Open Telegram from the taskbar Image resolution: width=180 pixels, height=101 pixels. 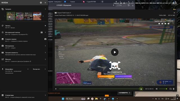113,99
